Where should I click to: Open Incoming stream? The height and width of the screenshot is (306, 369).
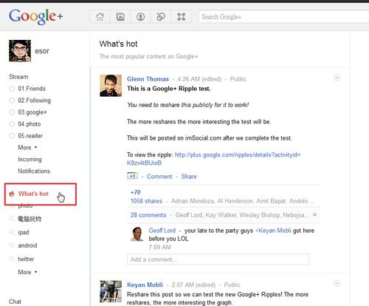click(30, 160)
